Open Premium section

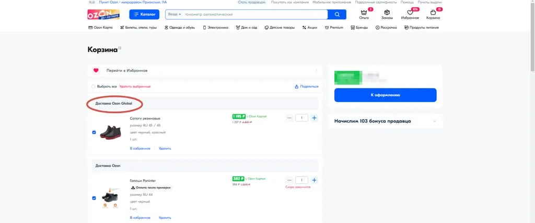click(334, 28)
